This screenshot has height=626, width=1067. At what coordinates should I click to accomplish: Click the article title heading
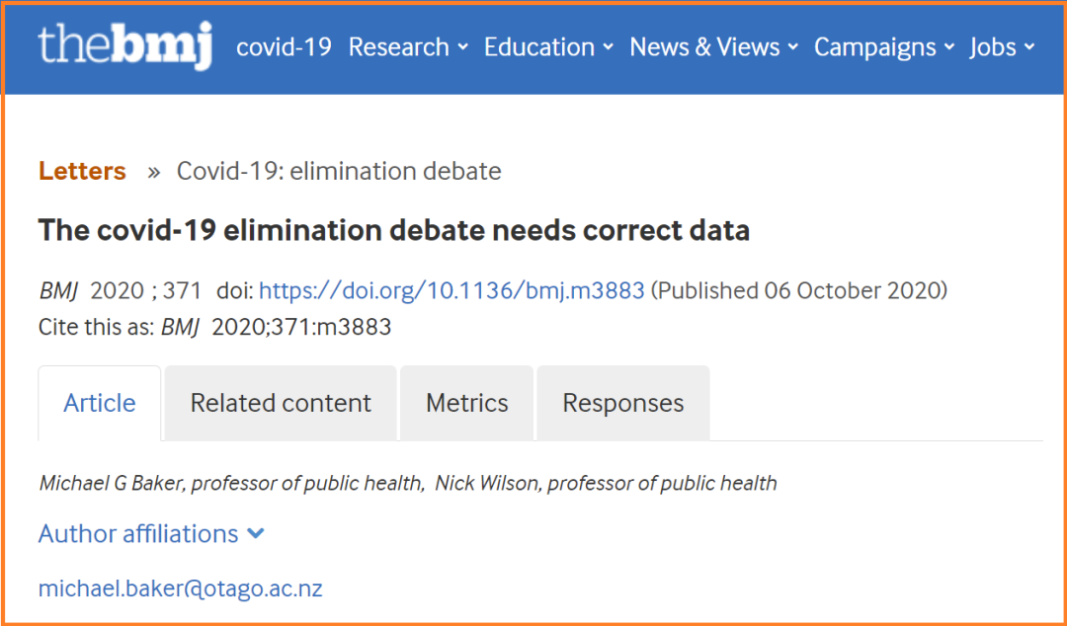393,230
